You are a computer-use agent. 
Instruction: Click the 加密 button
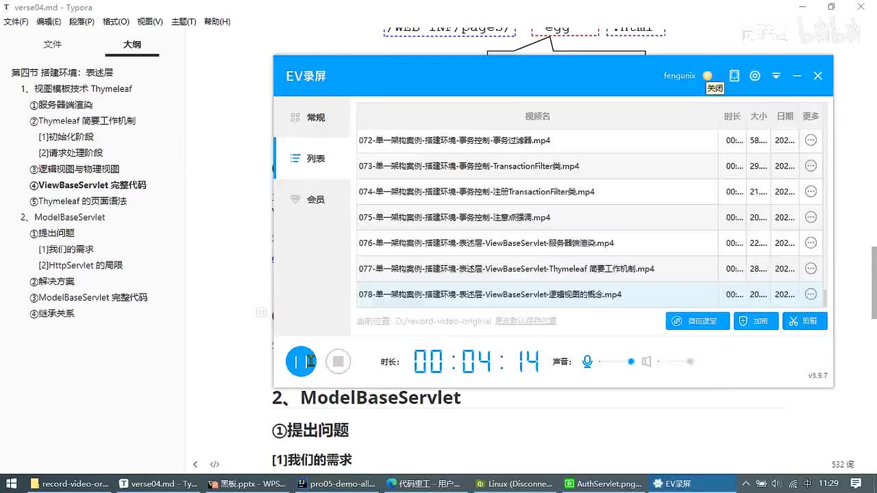point(756,321)
